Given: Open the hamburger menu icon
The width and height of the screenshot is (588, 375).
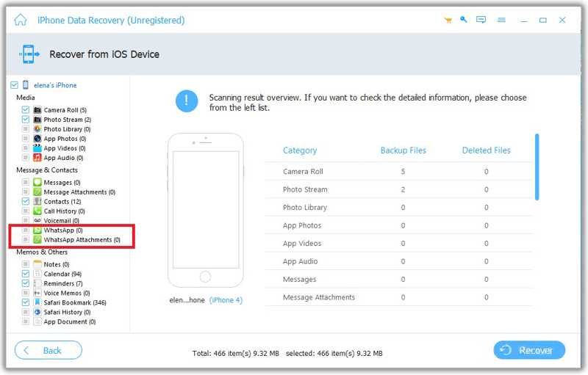Looking at the screenshot, I should coord(501,20).
